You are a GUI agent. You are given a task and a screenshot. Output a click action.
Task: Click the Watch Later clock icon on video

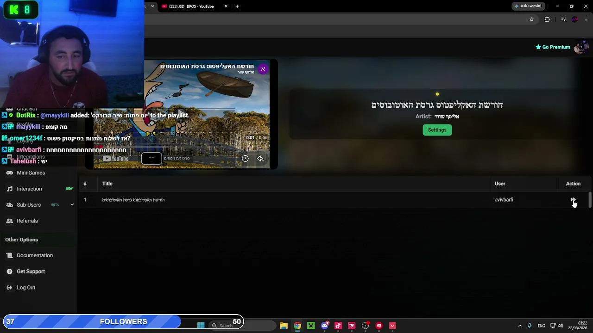[x=245, y=159]
